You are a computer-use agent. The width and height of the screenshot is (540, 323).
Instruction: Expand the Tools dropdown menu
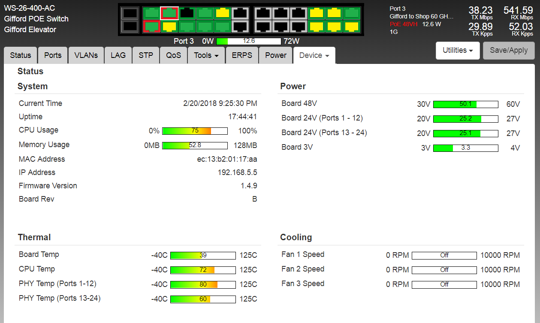[206, 55]
